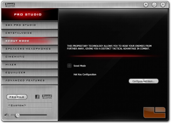This screenshot has width=171, height=123.
Task: Open the Profile button
Action: pos(17,97)
